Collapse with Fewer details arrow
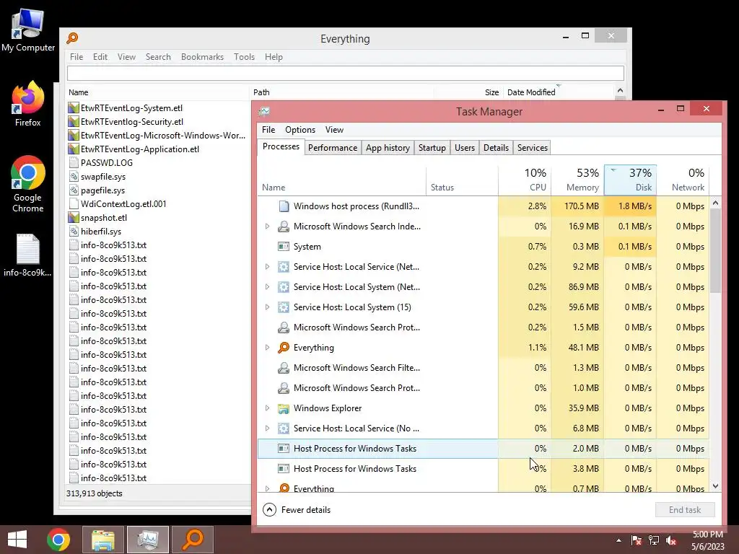Screen dimensions: 739x554 (x=269, y=510)
